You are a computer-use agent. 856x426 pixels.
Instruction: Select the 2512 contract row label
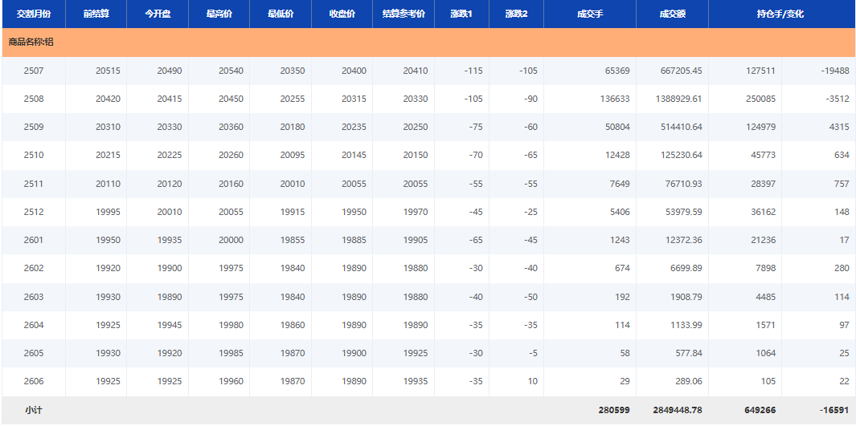34,212
